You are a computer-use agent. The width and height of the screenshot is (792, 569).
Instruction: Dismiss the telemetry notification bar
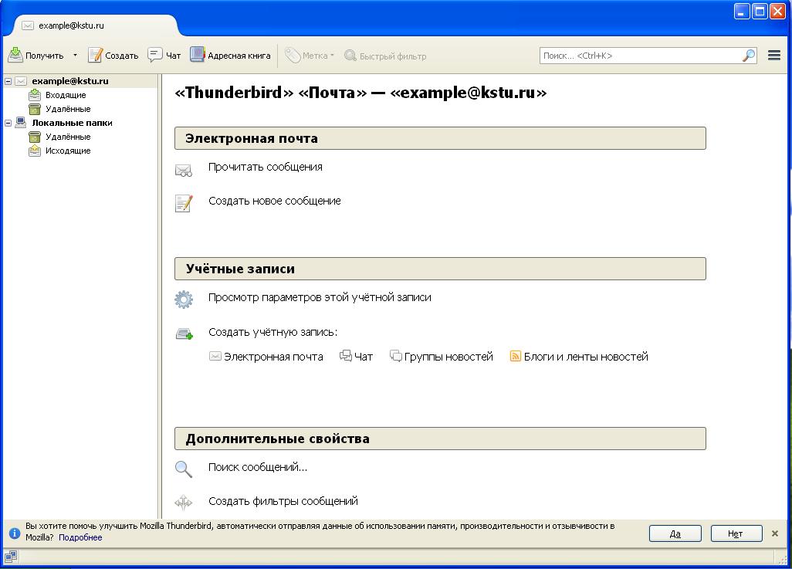[x=775, y=533]
